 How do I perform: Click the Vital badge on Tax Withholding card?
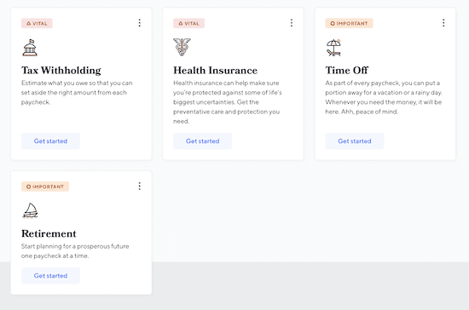pyautogui.click(x=37, y=23)
